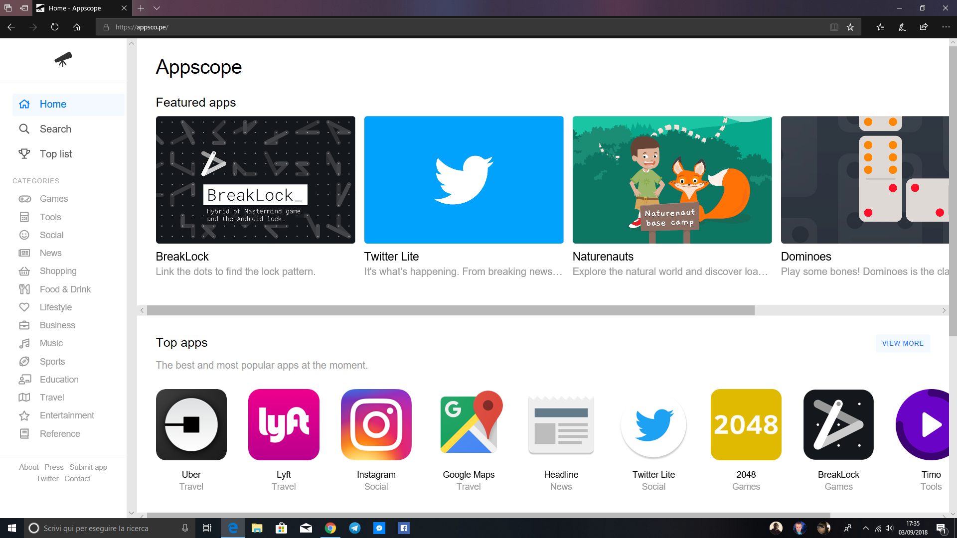Click the Windows taskbar search box
This screenshot has width=957, height=538.
click(110, 528)
